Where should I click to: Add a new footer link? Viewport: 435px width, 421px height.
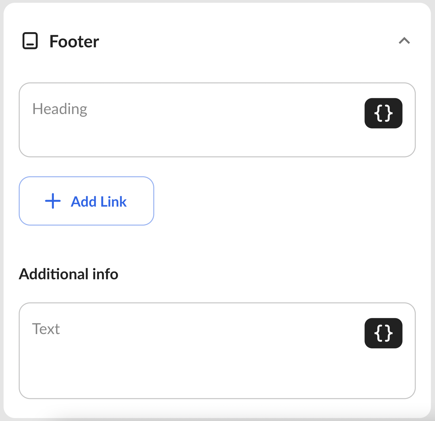tap(86, 201)
